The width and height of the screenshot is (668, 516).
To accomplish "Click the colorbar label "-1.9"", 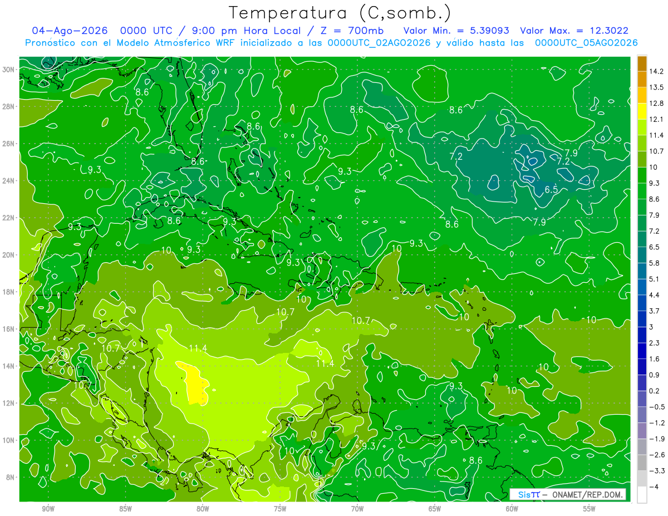I will (x=656, y=439).
